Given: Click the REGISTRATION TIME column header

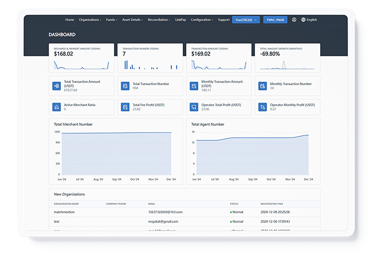Looking at the screenshot, I should (272, 204).
